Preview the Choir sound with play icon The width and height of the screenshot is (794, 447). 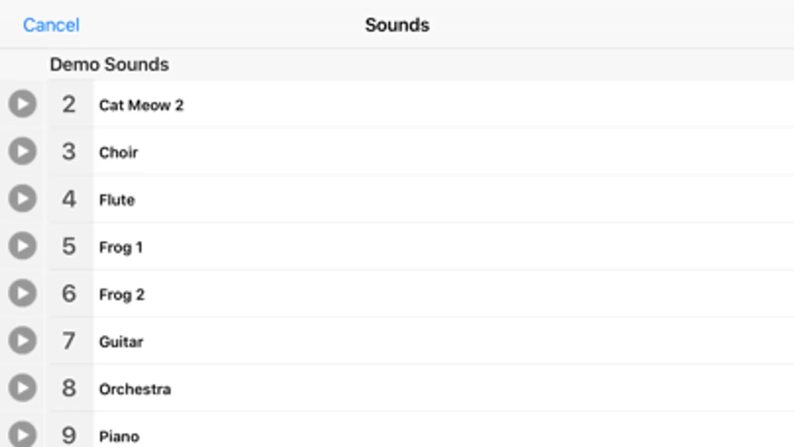tap(22, 151)
